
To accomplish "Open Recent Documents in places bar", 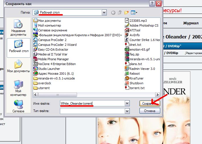I will point(18,28).
